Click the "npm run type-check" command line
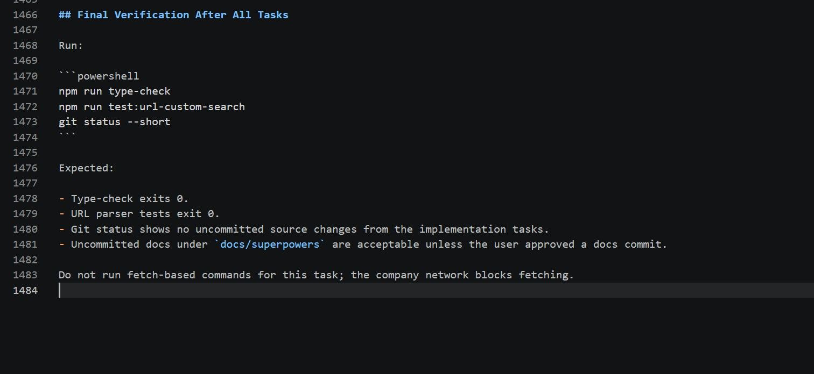The height and width of the screenshot is (374, 814). click(x=115, y=91)
